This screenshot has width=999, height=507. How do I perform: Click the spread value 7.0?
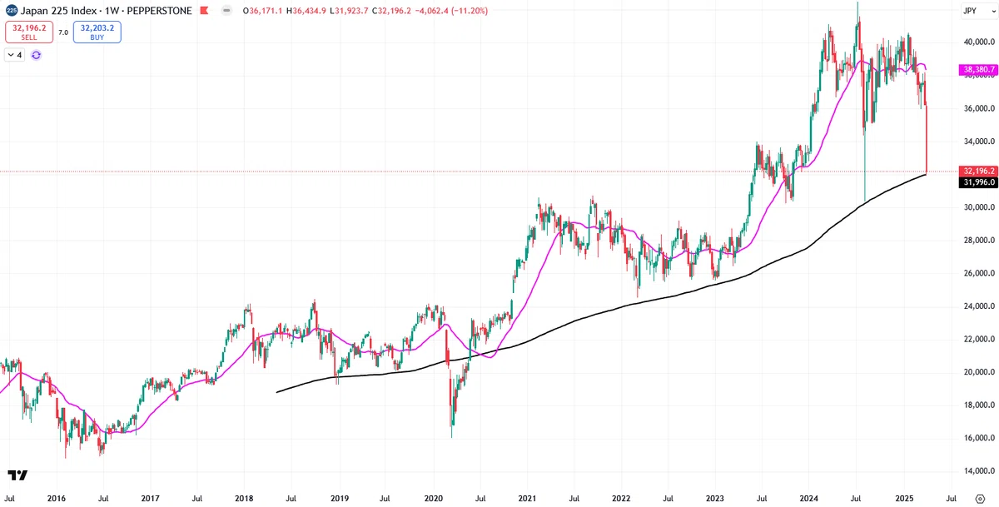pos(63,33)
